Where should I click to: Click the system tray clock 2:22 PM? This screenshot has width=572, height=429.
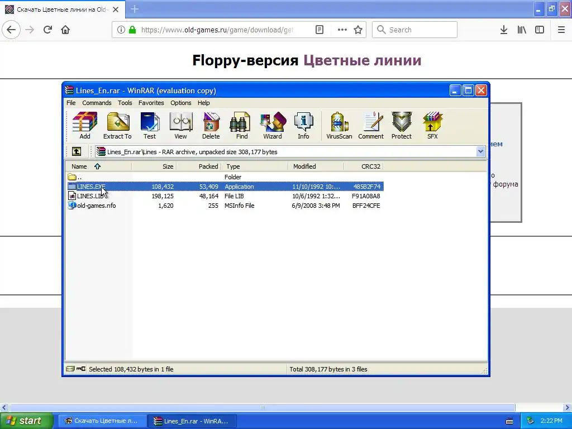pyautogui.click(x=551, y=421)
